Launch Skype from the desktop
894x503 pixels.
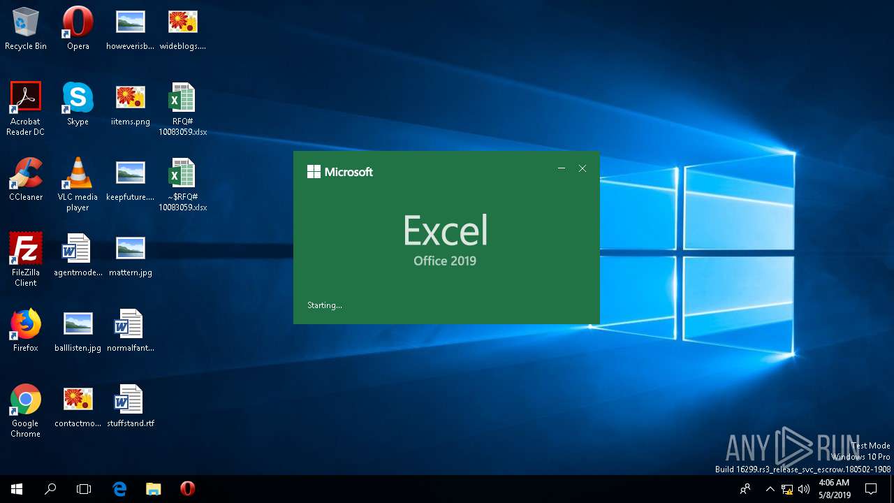pos(78,105)
